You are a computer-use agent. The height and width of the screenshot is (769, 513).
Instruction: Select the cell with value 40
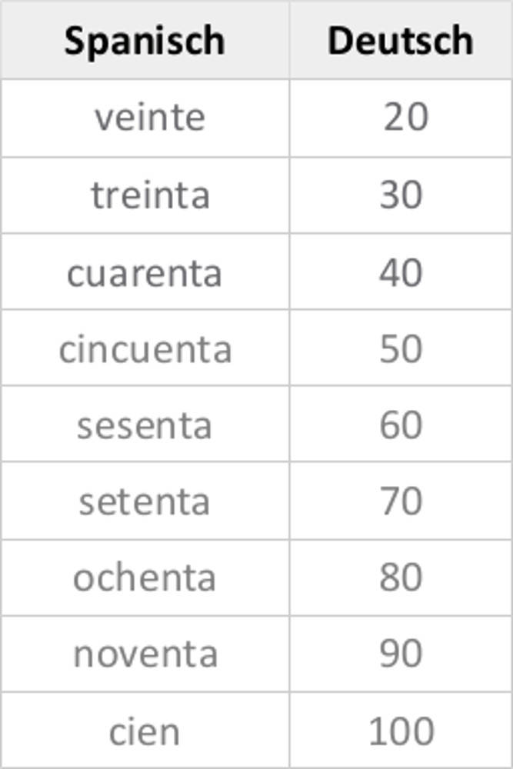401,272
